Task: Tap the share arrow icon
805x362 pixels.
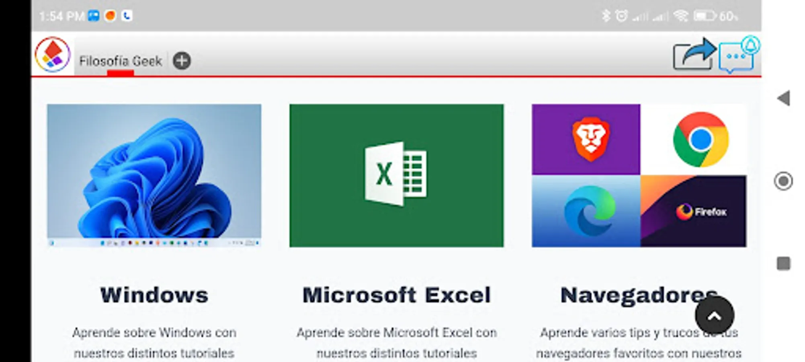Action: [x=694, y=54]
